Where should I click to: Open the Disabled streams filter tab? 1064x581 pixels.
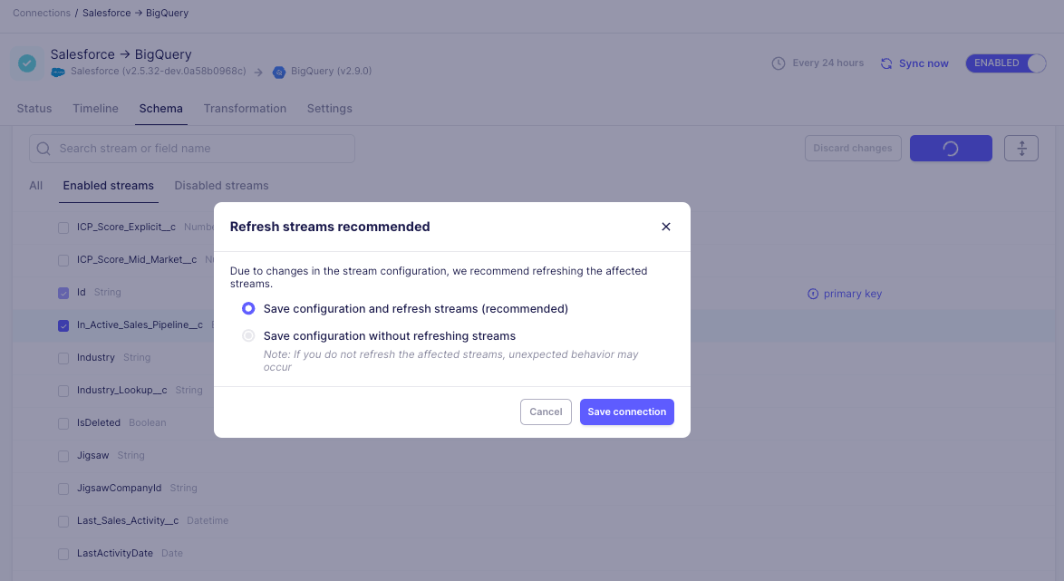[x=221, y=185]
